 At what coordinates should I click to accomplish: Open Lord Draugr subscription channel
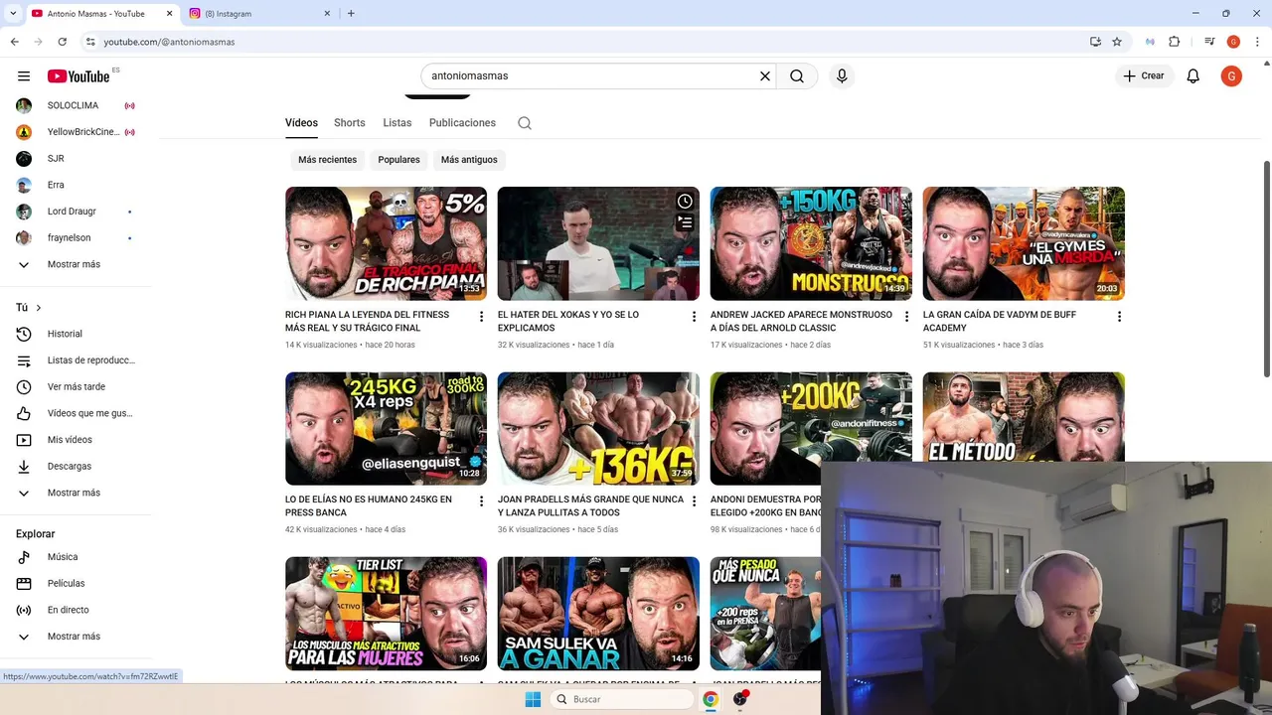pyautogui.click(x=76, y=212)
